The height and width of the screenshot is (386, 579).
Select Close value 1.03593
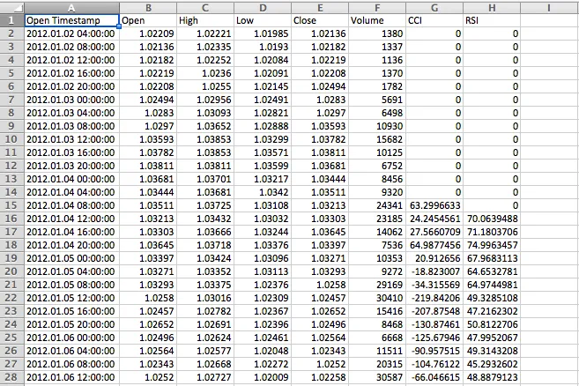[x=320, y=126]
